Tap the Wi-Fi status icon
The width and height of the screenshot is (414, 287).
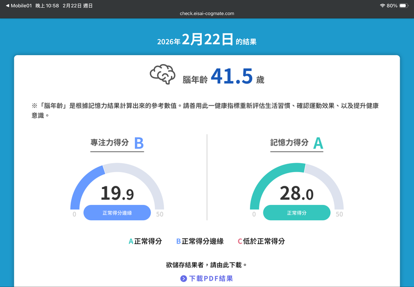coord(382,5)
